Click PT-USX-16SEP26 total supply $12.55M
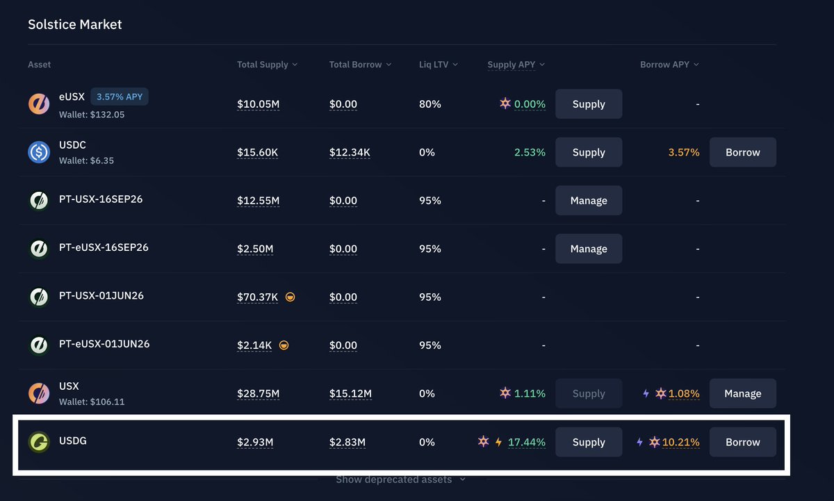The image size is (834, 501). point(259,201)
